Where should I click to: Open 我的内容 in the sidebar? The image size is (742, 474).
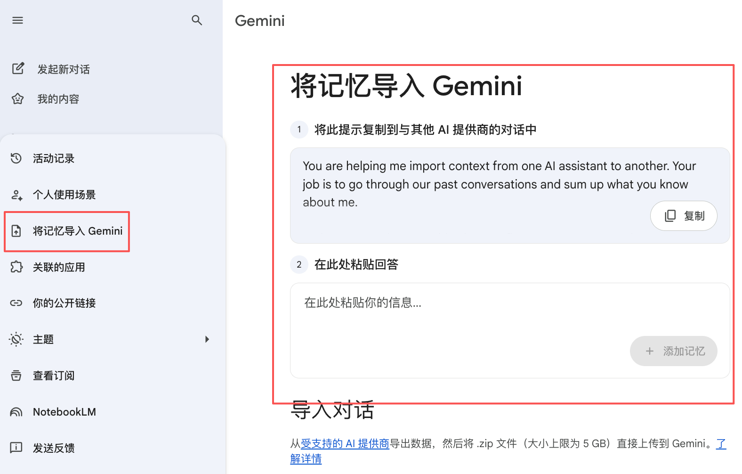point(58,99)
